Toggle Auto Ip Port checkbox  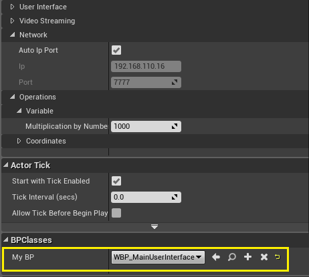click(x=116, y=50)
